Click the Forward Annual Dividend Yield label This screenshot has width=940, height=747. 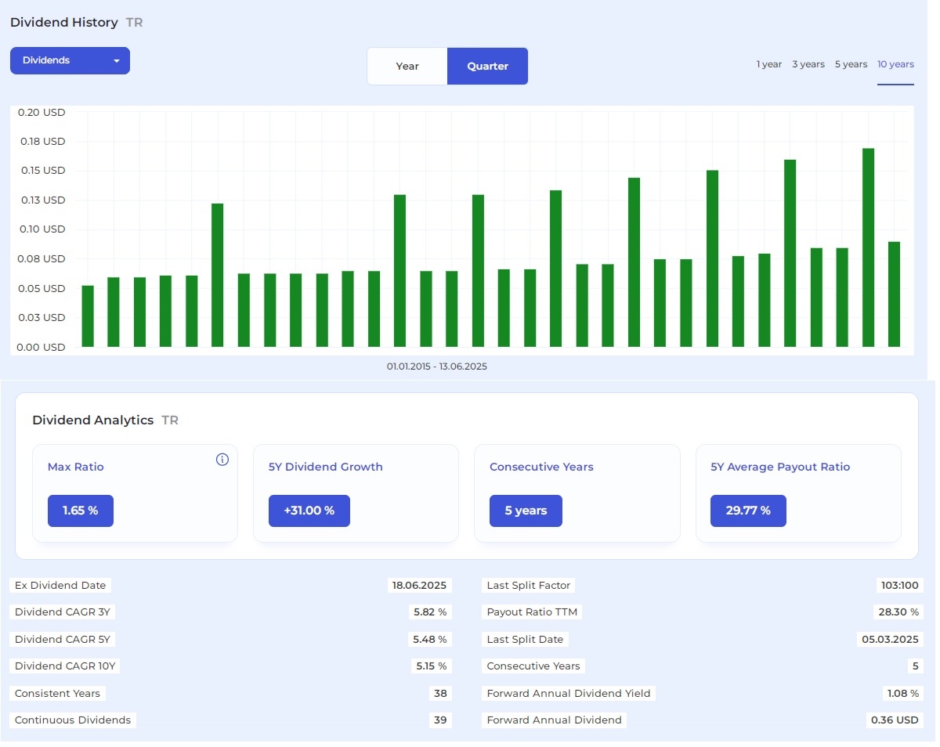coord(569,694)
